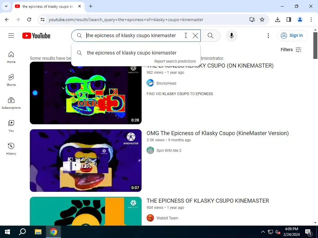318x238 pixels.
Task: Click the address bar URL
Action: [126, 20]
